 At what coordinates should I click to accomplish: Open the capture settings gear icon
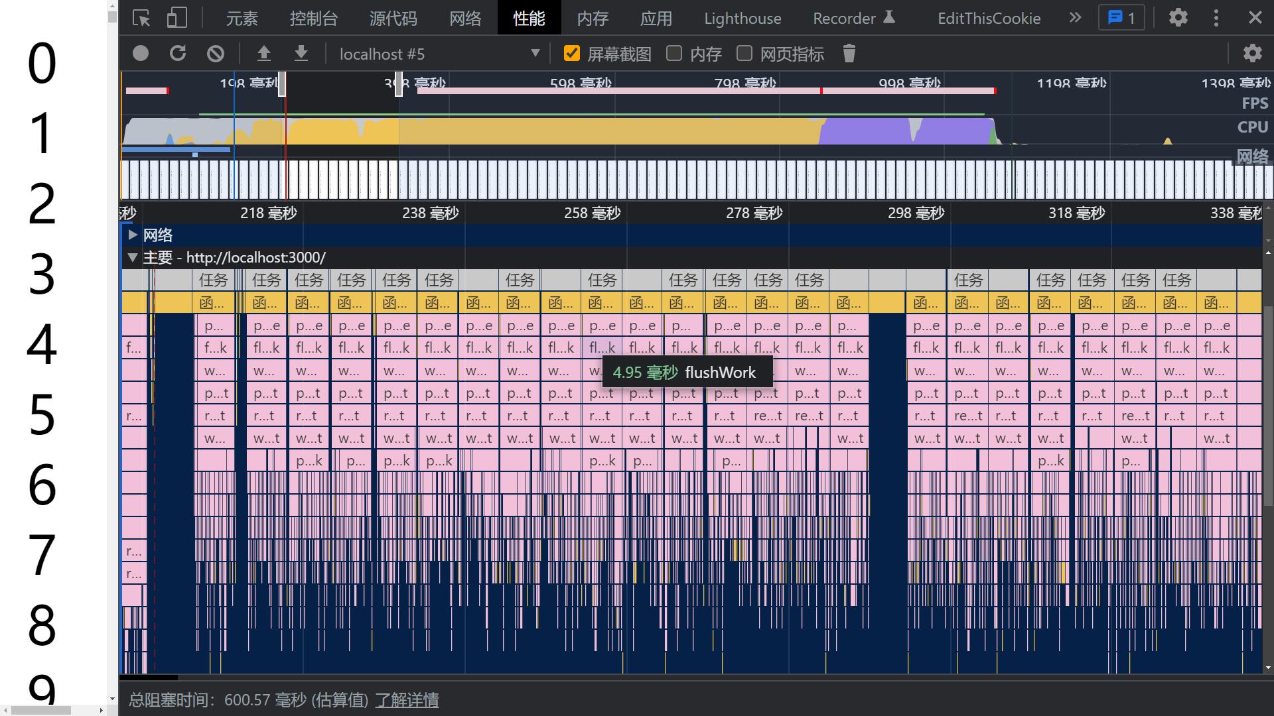click(x=1252, y=54)
